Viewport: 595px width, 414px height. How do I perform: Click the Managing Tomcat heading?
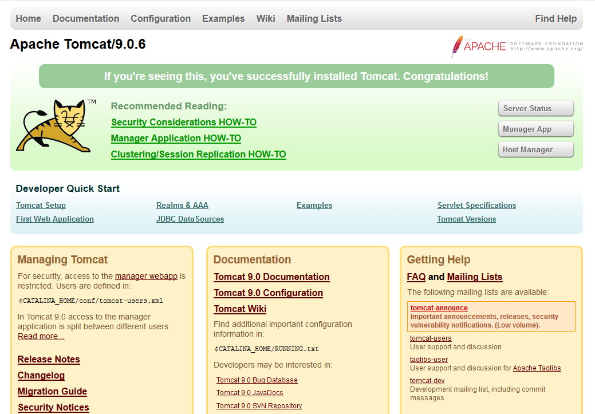pos(62,259)
